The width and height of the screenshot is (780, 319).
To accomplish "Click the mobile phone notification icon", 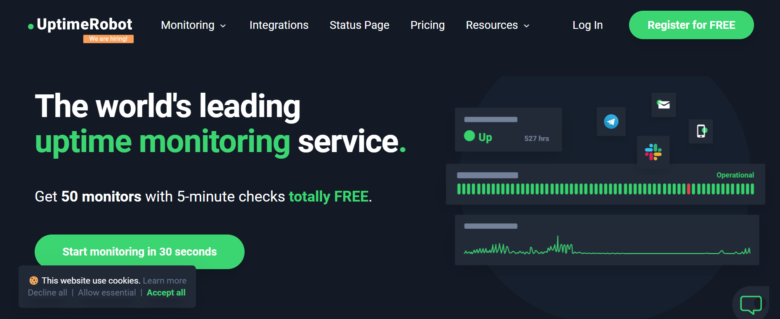I will point(701,131).
